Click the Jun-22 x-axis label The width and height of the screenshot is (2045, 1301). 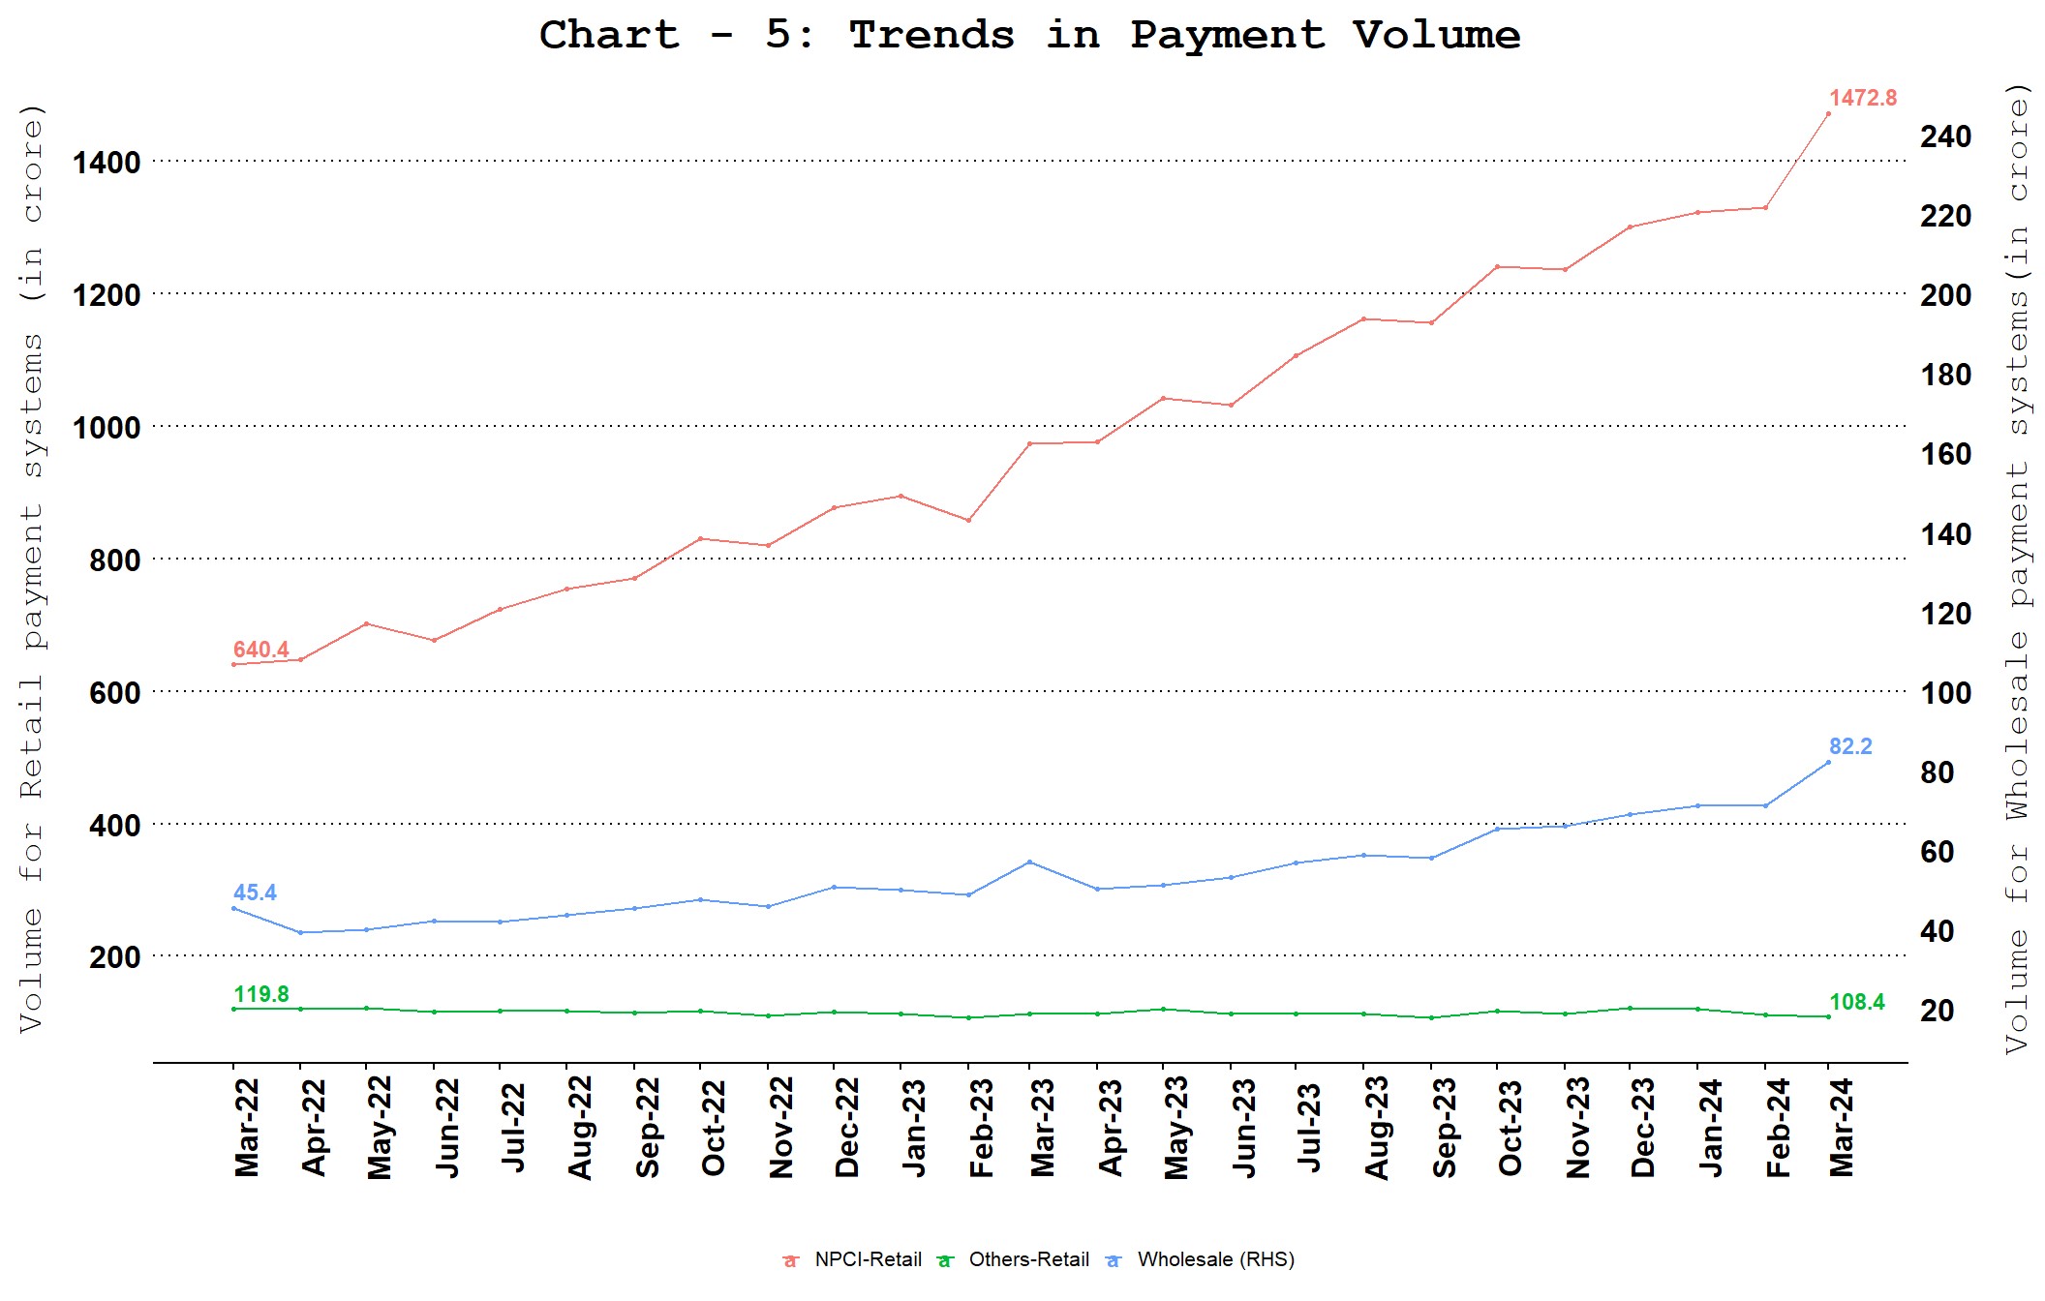(447, 1128)
